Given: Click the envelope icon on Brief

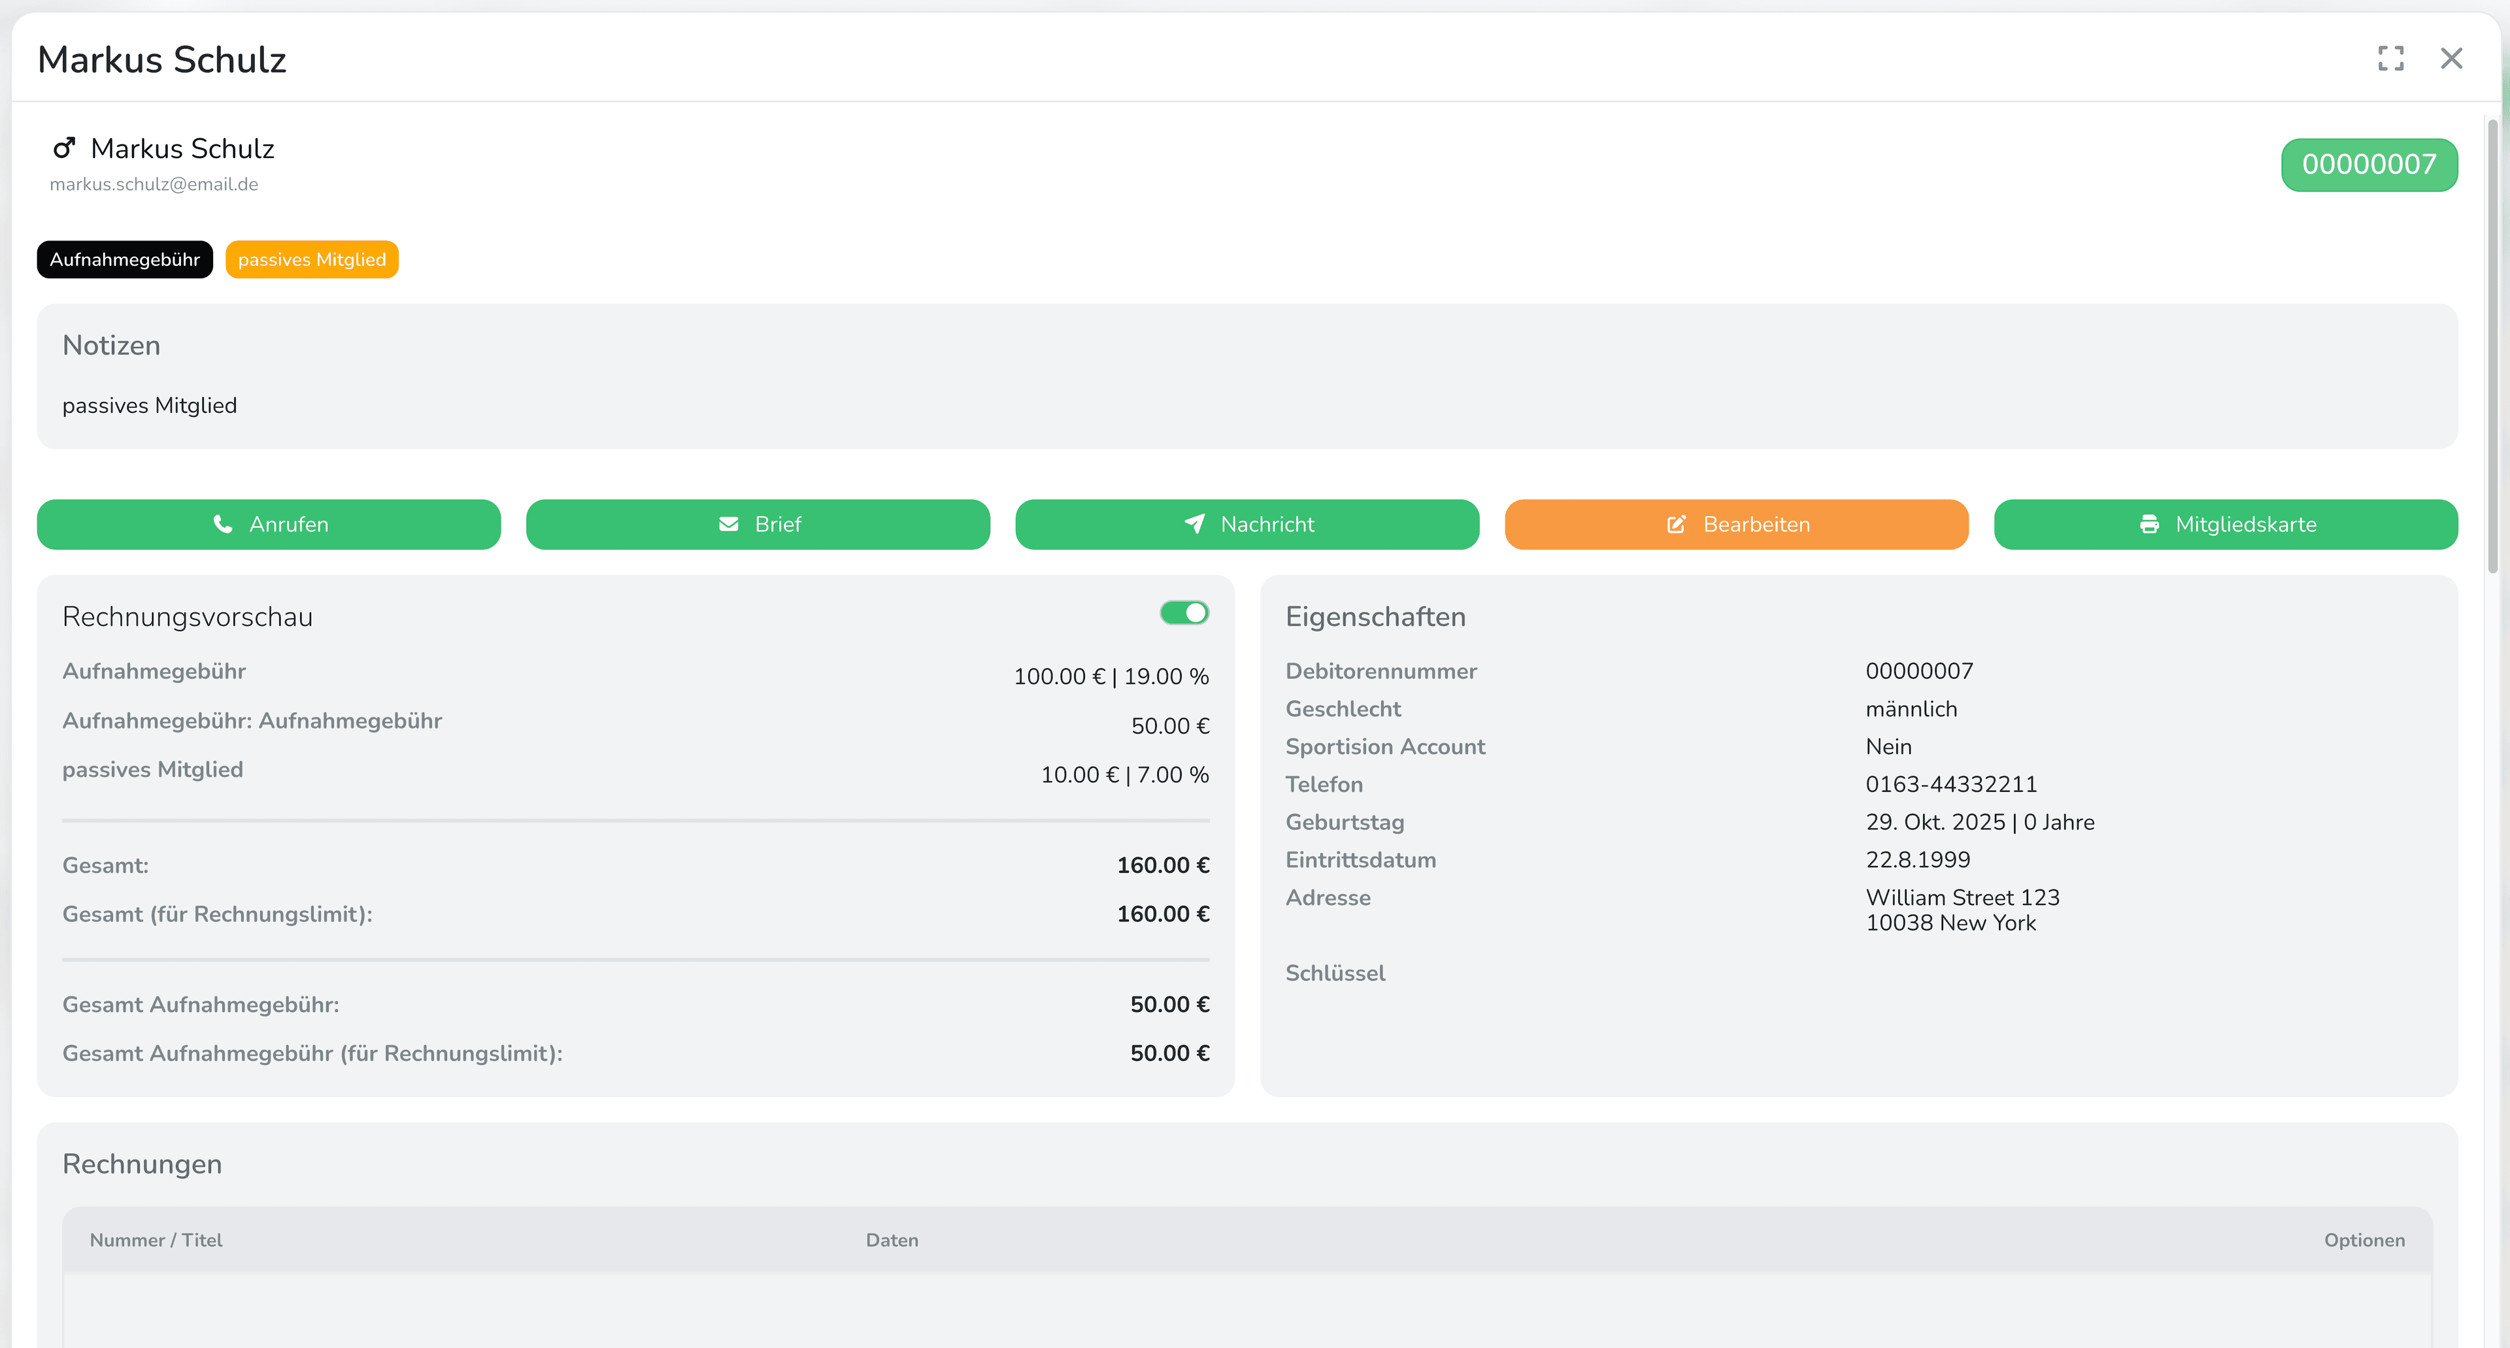Looking at the screenshot, I should [728, 524].
